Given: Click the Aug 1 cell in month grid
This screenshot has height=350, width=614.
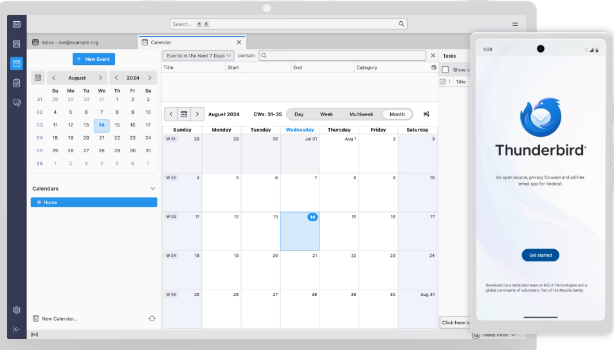Looking at the screenshot, I should click(x=339, y=153).
